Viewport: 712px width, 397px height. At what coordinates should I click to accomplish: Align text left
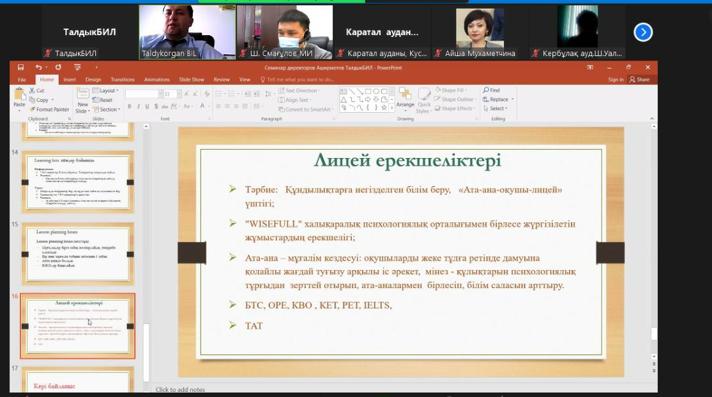[218, 106]
